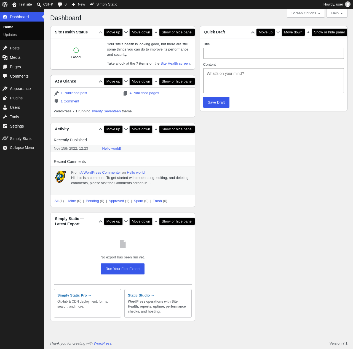Go to Plugins in the sidebar
The image size is (353, 349).
tap(22, 98)
